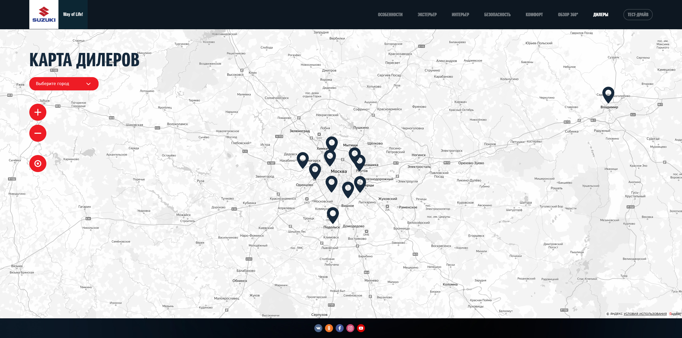This screenshot has height=338, width=682.
Task: Open the YouTube social icon
Action: point(361,328)
